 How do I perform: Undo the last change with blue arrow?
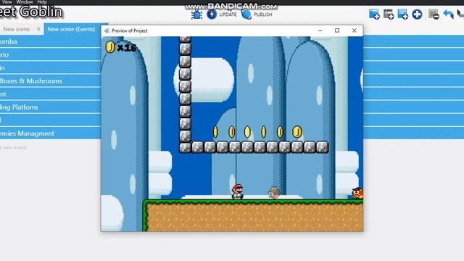coord(448,14)
